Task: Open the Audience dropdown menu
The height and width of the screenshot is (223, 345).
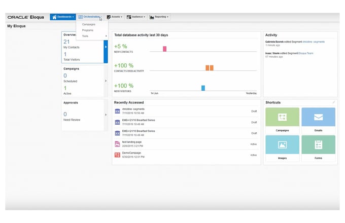Action: click(135, 17)
